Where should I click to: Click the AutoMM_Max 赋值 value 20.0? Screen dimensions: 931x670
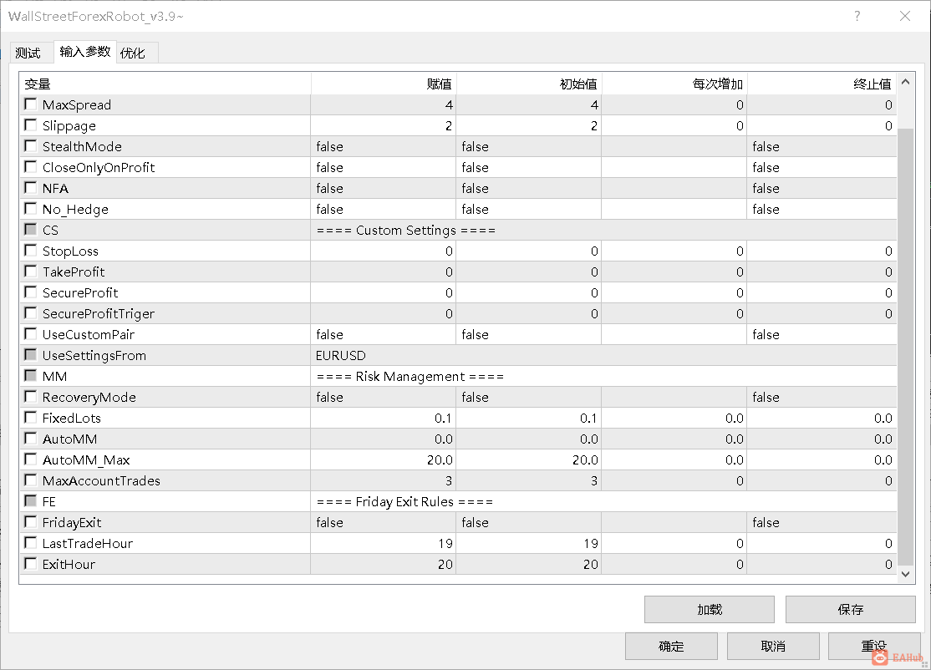pyautogui.click(x=383, y=459)
